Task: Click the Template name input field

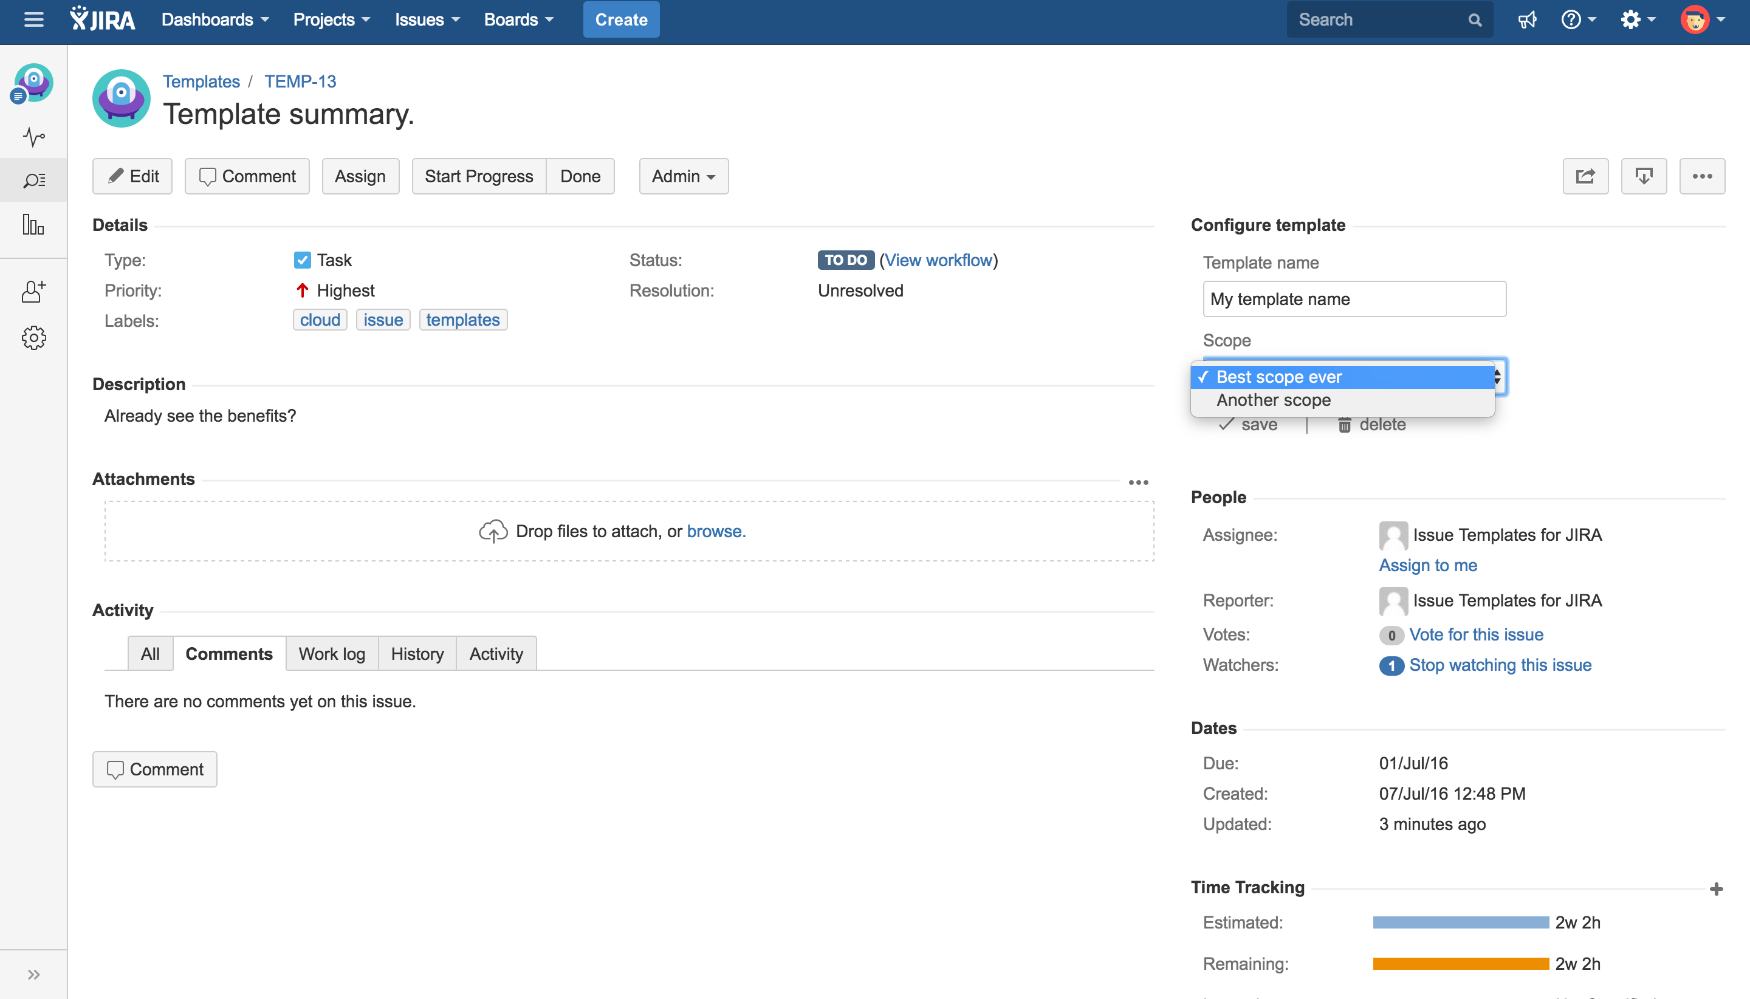Action: pyautogui.click(x=1353, y=299)
